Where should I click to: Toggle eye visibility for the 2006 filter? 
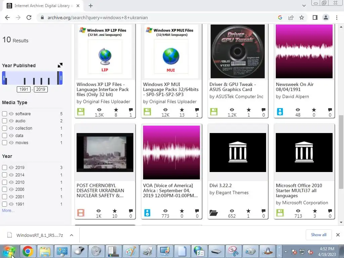tap(11, 189)
